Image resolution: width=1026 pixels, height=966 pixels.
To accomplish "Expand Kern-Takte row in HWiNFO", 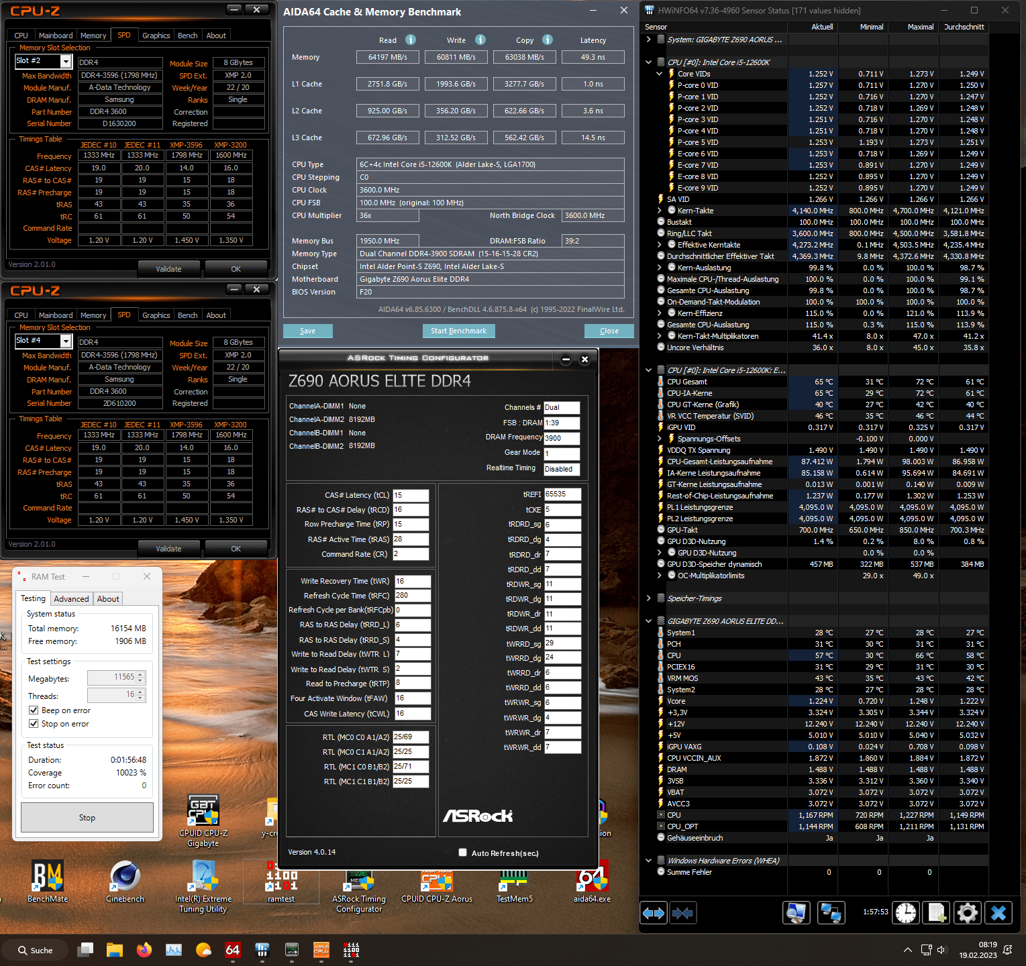I will (659, 211).
